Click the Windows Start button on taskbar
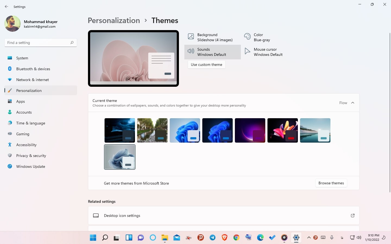 coord(93,238)
